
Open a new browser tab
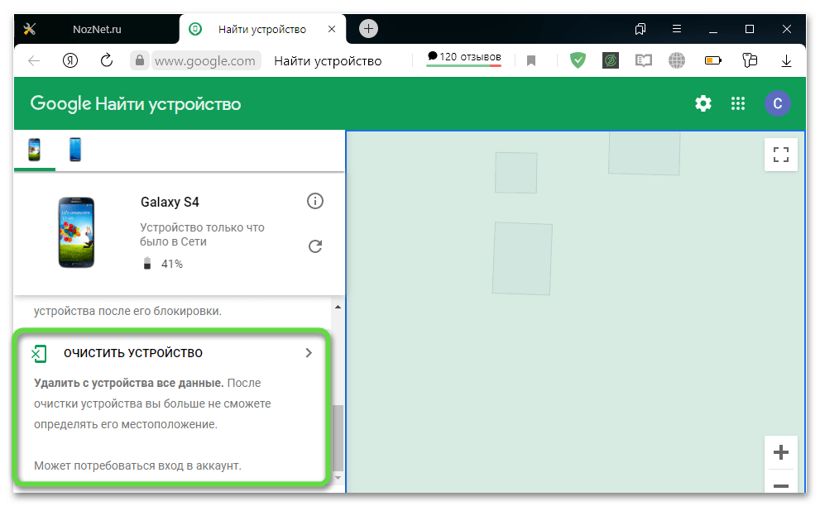point(369,29)
